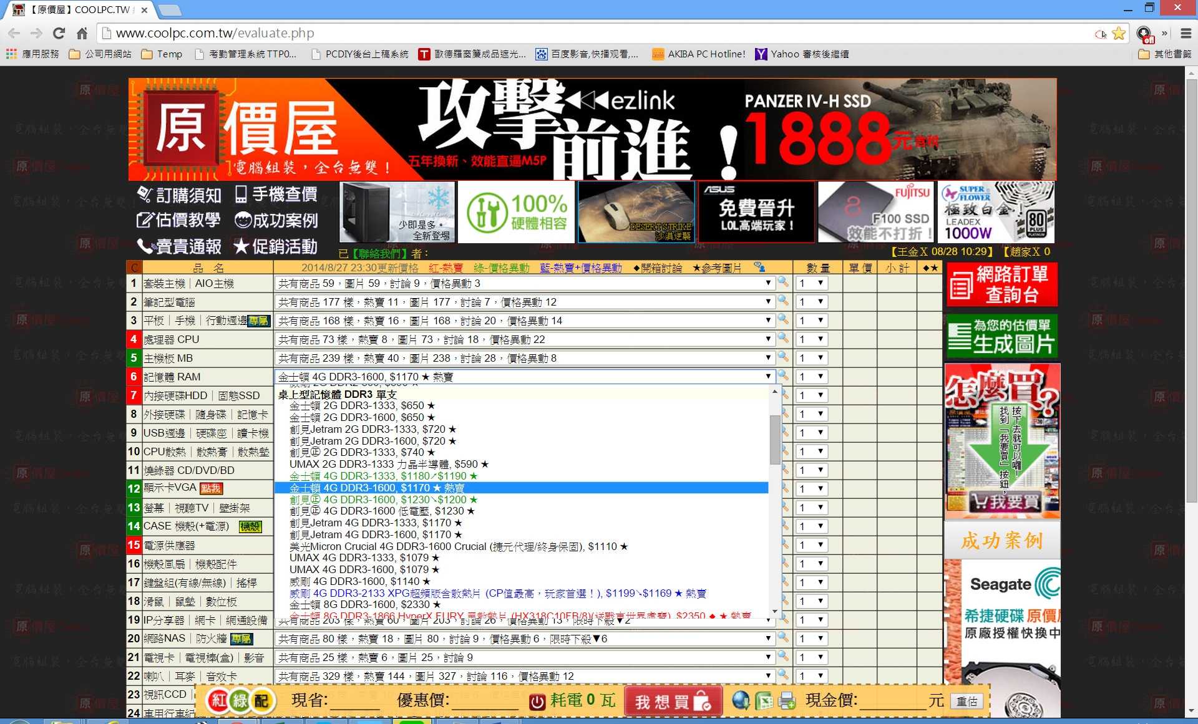Viewport: 1198px width, 724px height.
Task: Click 為您的估價單生成圖片 green button
Action: pos(1001,335)
